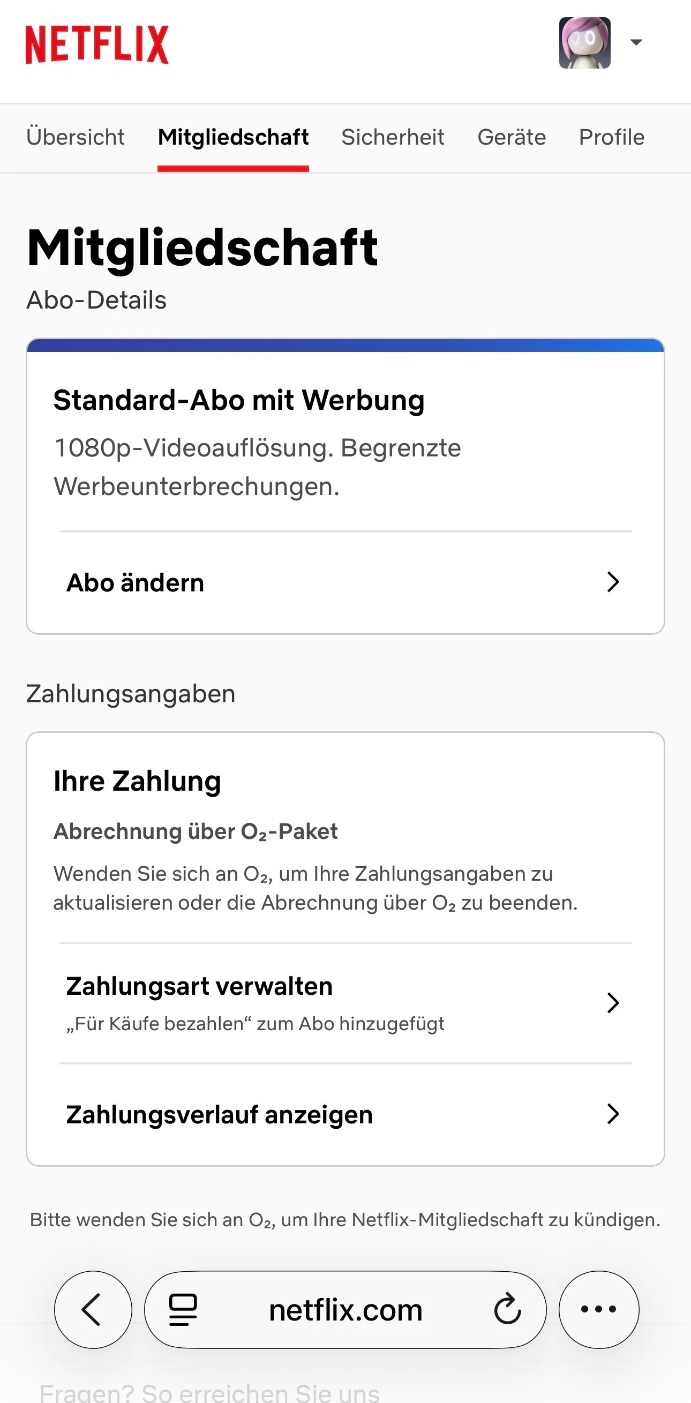Viewport: 691px width, 1403px height.
Task: Click chevron next to Abo ändern
Action: [x=613, y=582]
